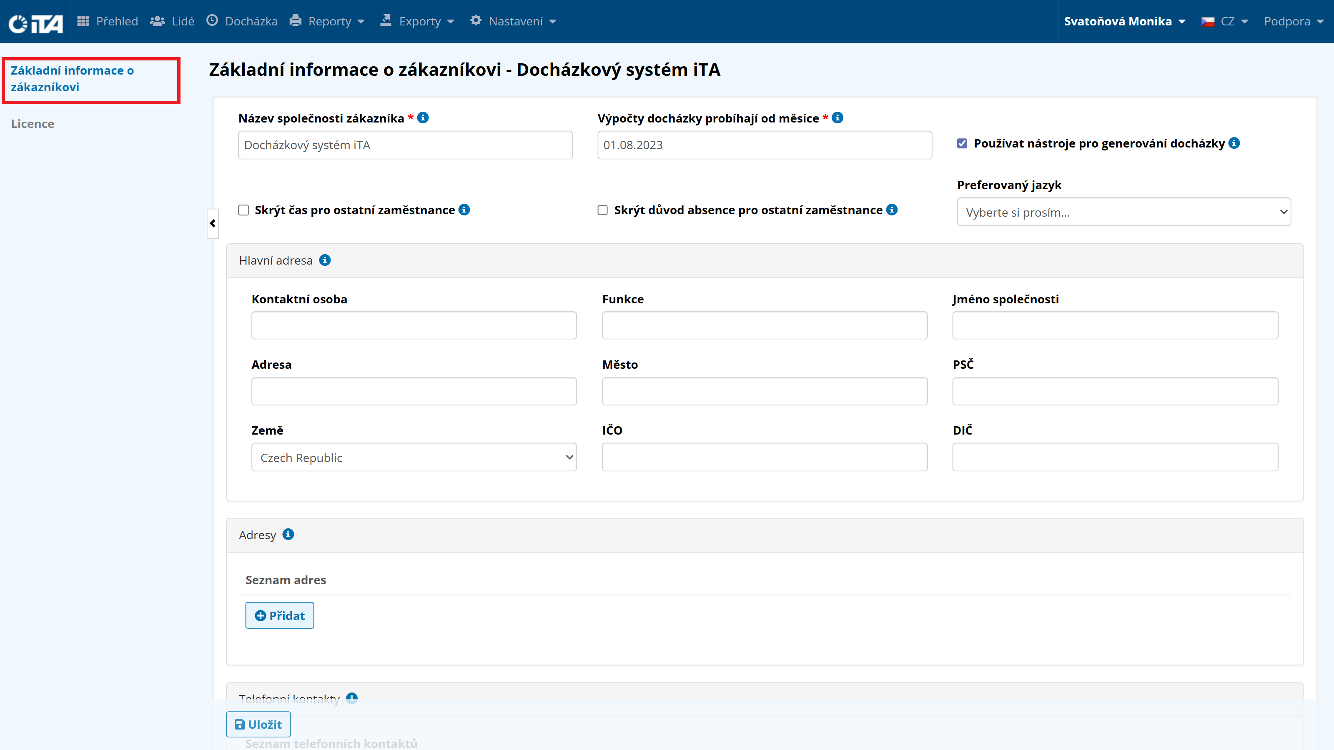Enable Skrýt čas pro ostatní zaměstnance checkbox
This screenshot has width=1334, height=750.
[x=243, y=210]
